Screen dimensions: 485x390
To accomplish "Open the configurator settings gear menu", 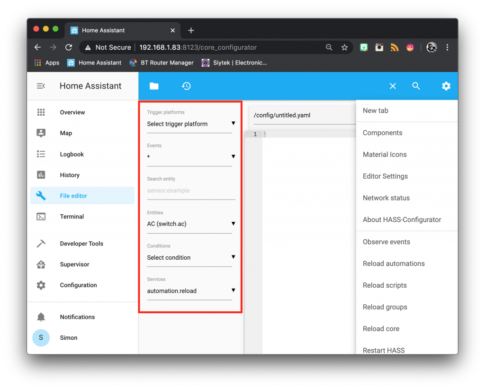I will [446, 86].
